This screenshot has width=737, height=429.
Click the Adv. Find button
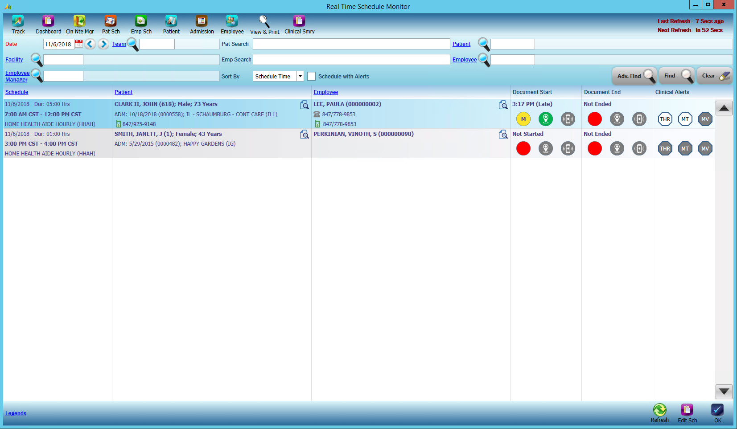[x=634, y=75]
